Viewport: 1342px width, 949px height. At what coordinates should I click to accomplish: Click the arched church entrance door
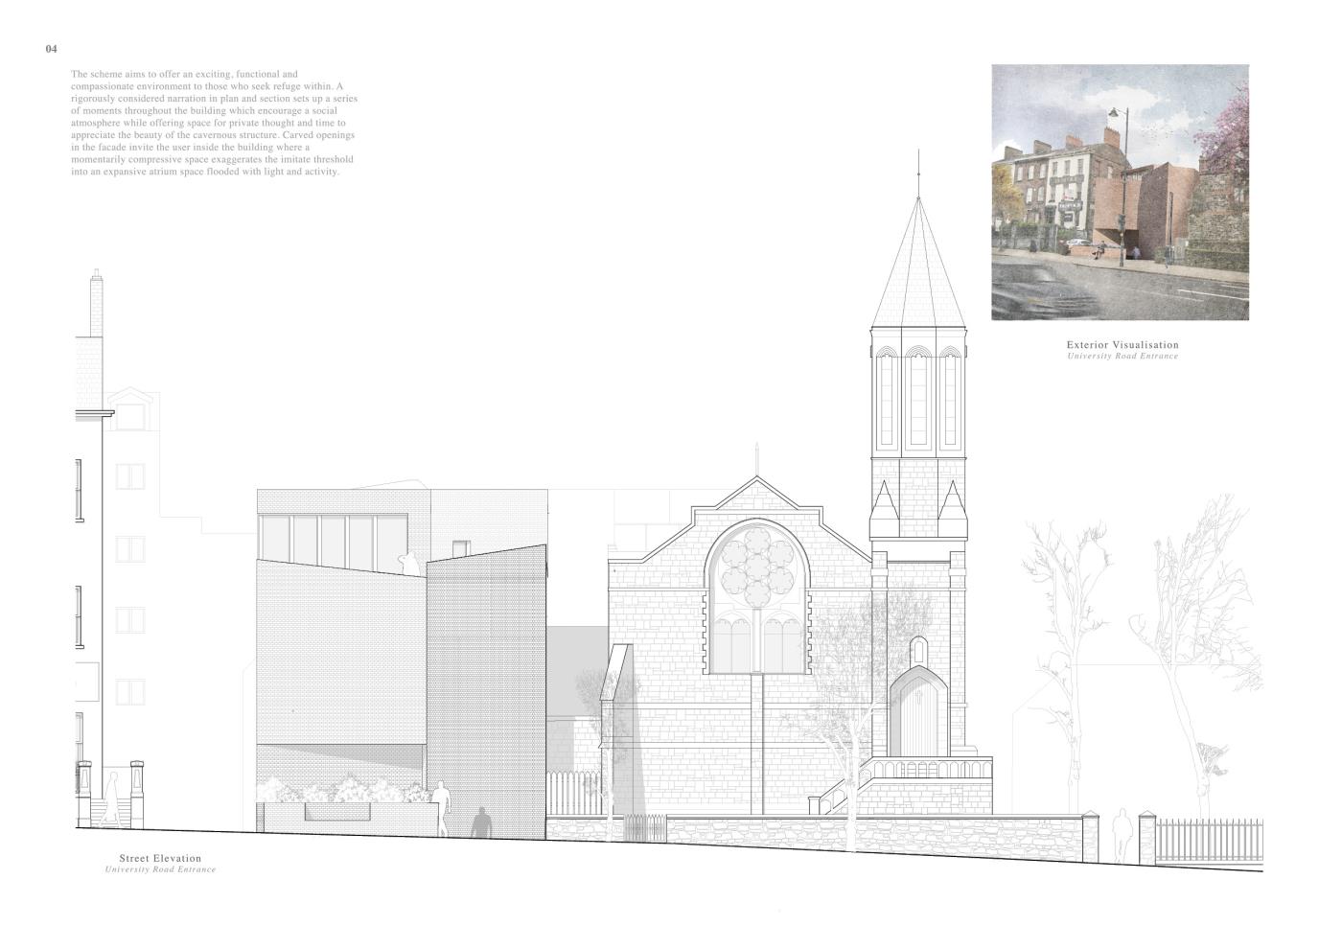point(917,714)
